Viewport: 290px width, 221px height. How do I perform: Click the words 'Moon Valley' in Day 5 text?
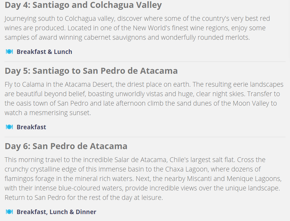point(251,103)
